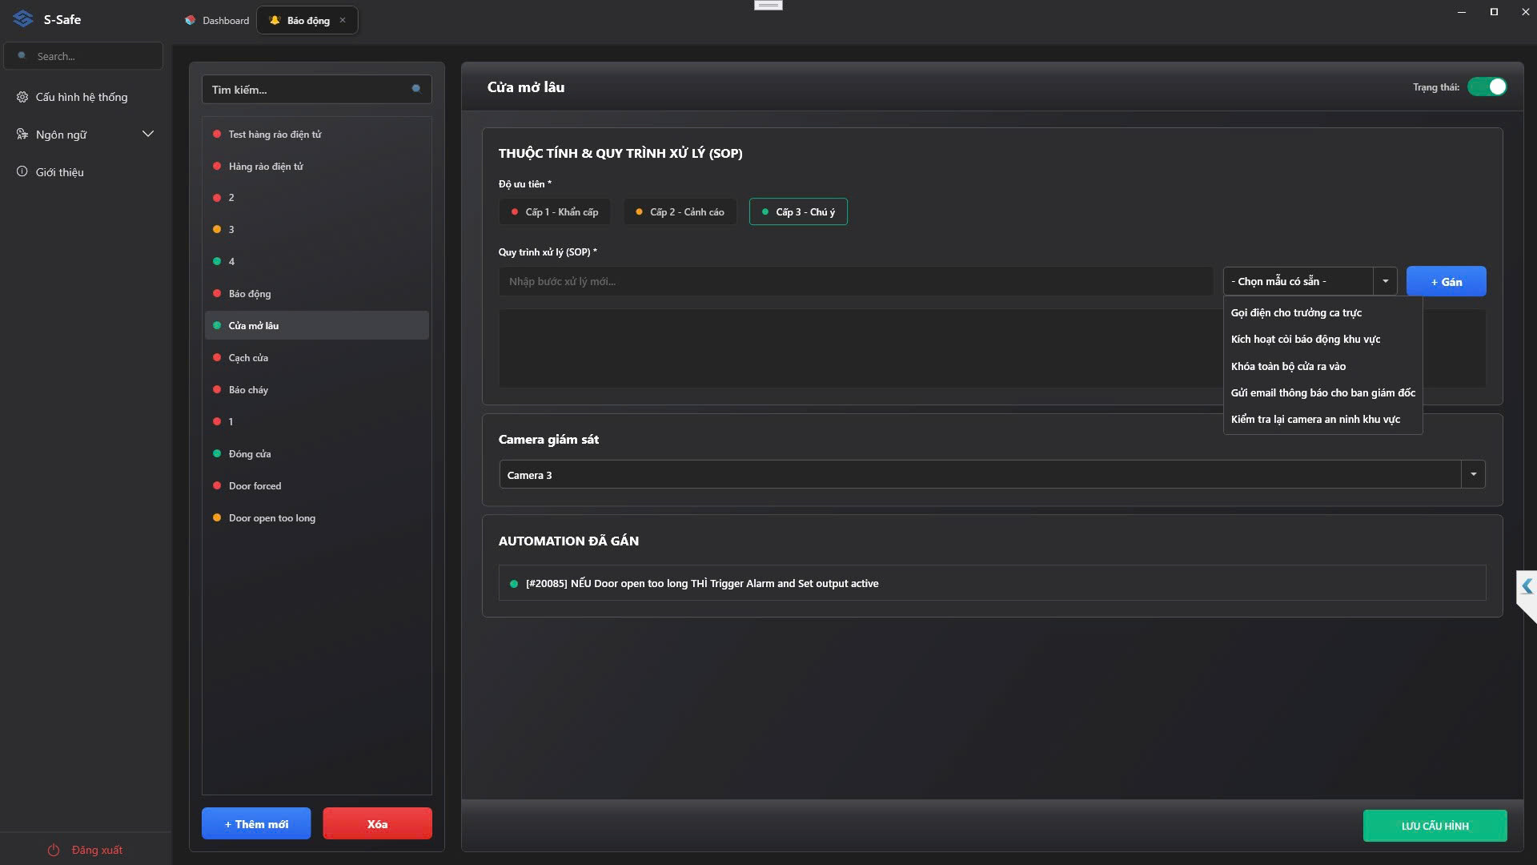
Task: Switch to the Dashboard tab
Action: point(216,20)
